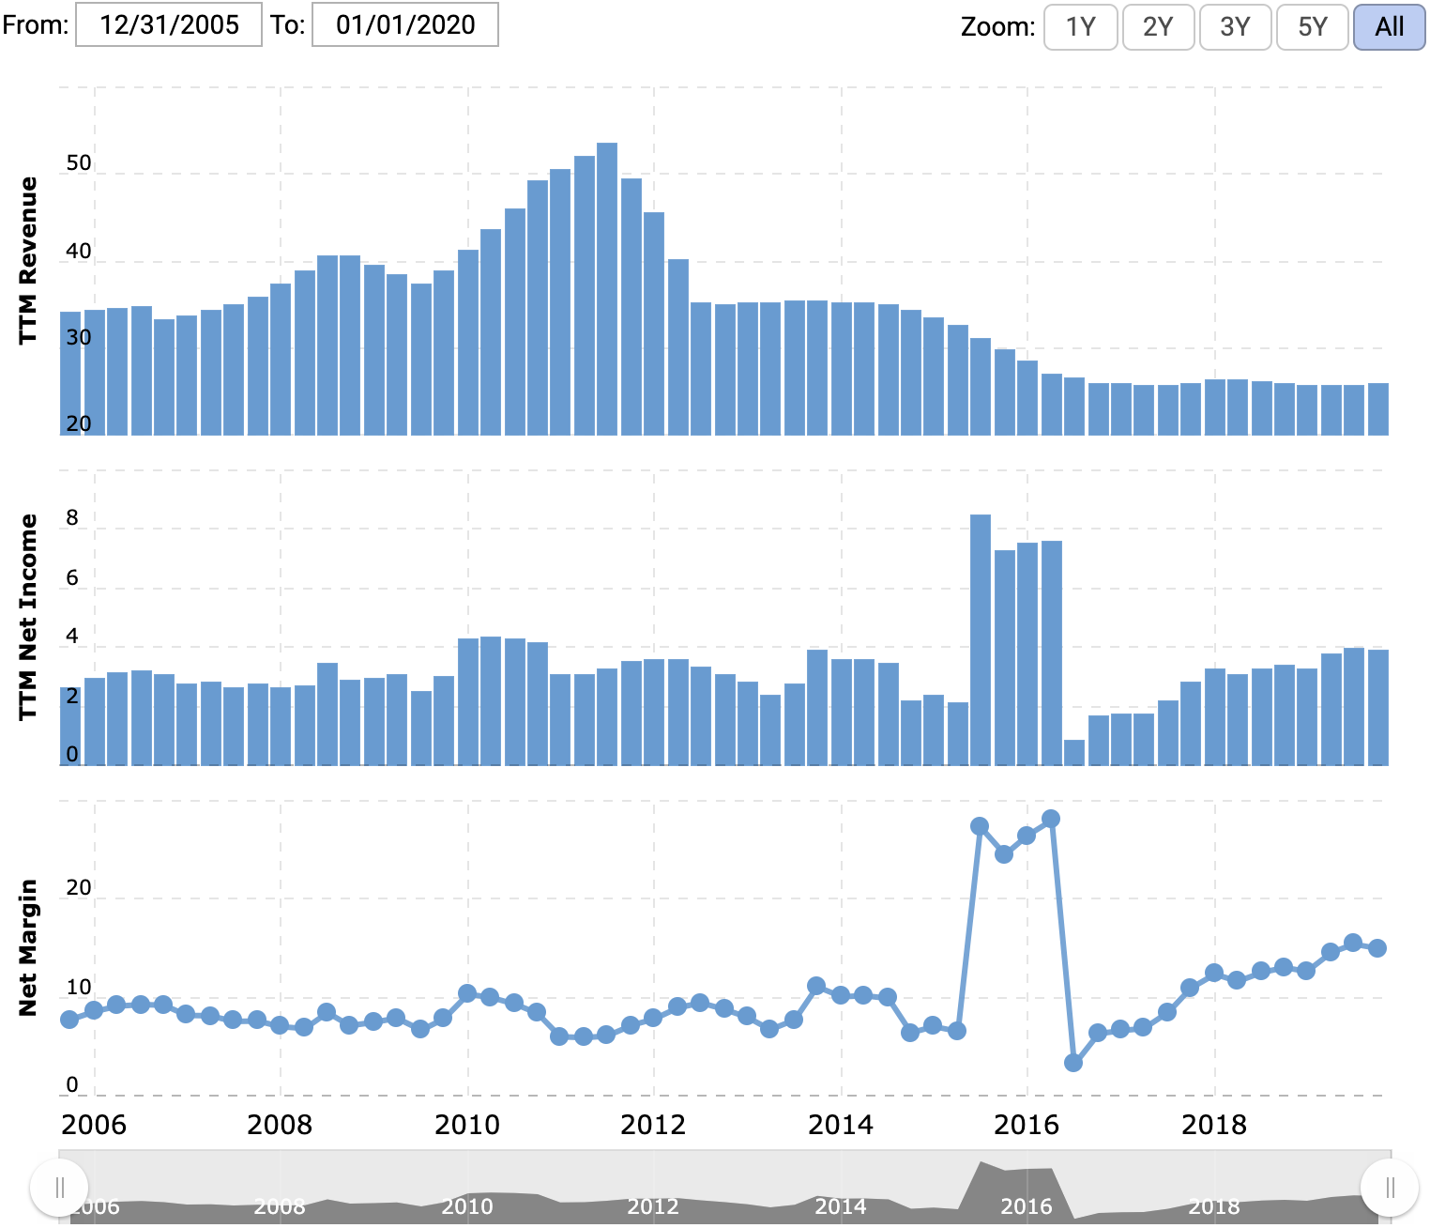Click the TTM Revenue axis title
The image size is (1430, 1228).
click(x=28, y=260)
